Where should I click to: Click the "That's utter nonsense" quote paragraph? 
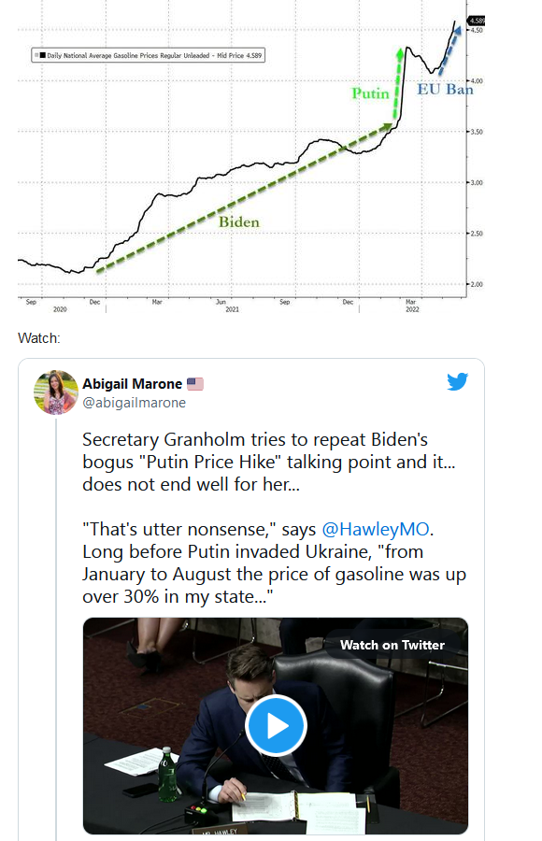pos(274,563)
